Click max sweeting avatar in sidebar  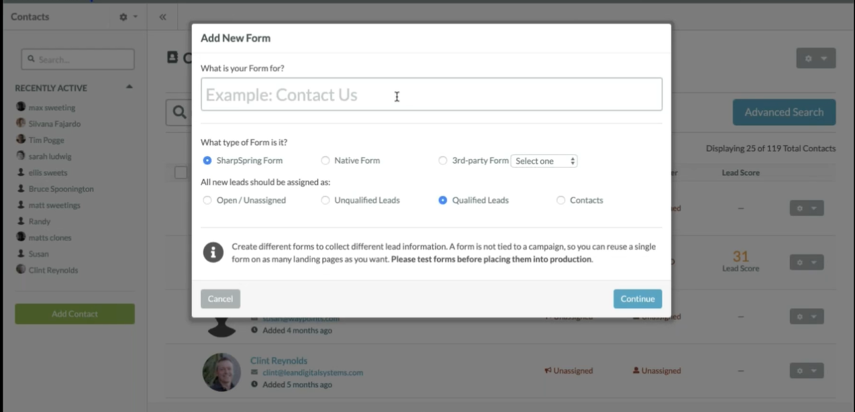tap(21, 107)
